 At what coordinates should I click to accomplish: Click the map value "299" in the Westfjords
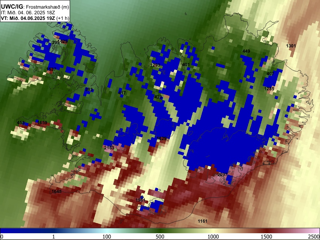coord(55,43)
